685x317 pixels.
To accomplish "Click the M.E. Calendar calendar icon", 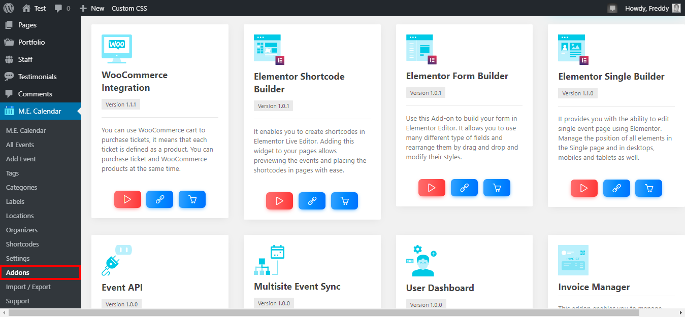I will [x=9, y=111].
